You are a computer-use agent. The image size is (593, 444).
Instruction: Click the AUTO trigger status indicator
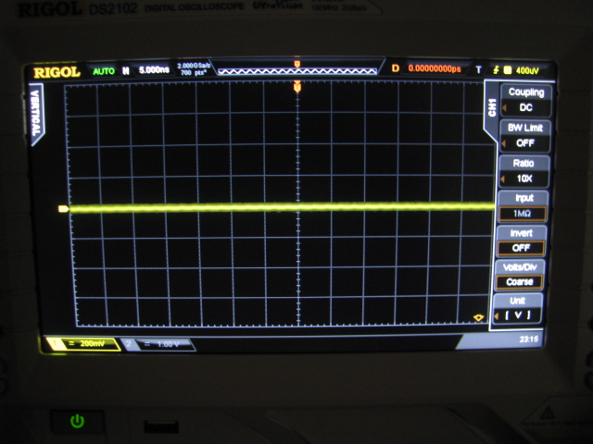[104, 71]
